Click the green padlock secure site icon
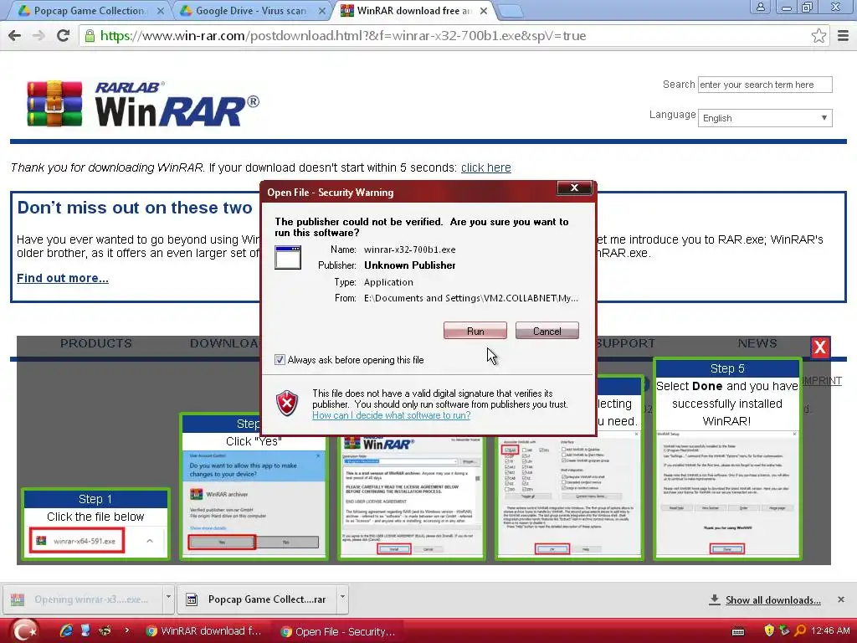Screen dimensions: 857x643 (x=90, y=36)
